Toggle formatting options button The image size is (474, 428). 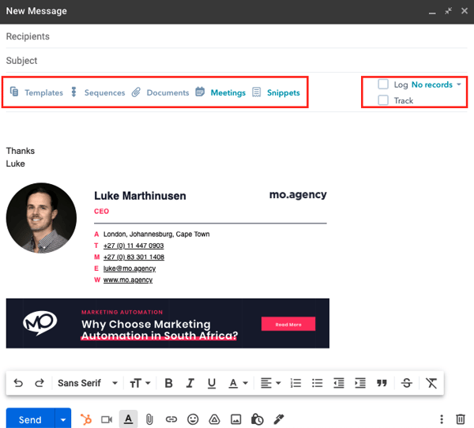[x=128, y=419]
